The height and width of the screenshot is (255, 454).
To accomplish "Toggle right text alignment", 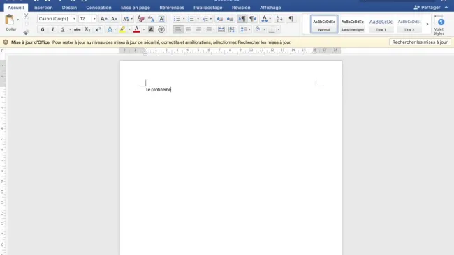I will tap(198, 29).
